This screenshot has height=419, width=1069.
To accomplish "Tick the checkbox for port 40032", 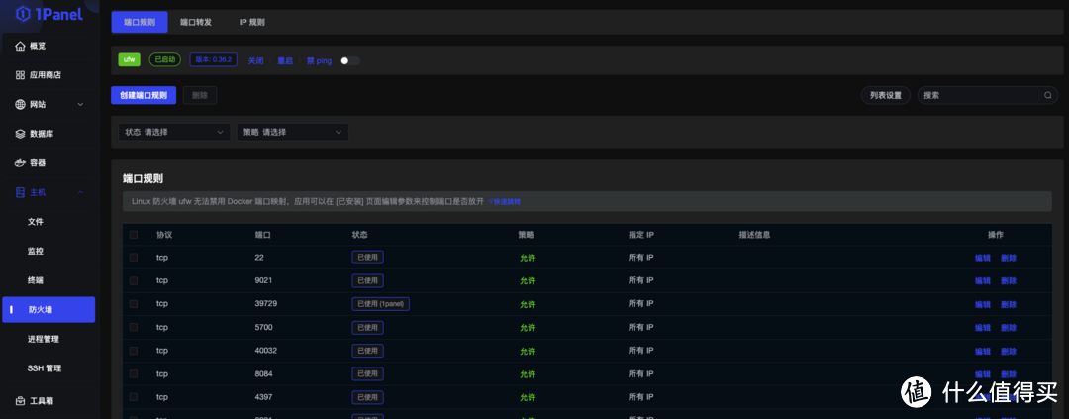I will pos(134,350).
